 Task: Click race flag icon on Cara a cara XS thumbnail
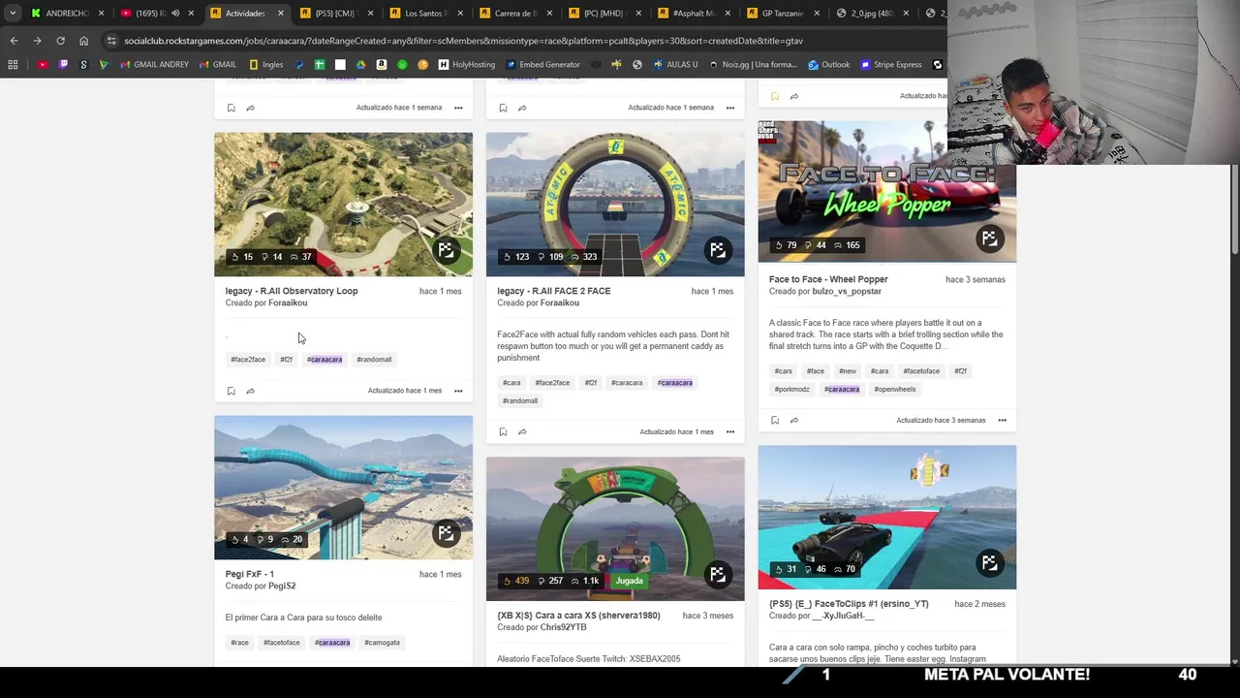[x=718, y=574]
